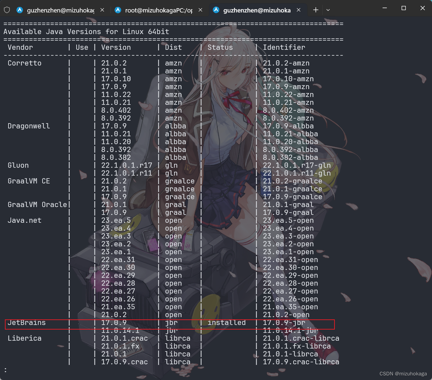Click the Corretto vendor name
The width and height of the screenshot is (432, 380).
(x=25, y=63)
